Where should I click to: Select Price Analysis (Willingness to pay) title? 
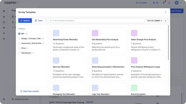pos(145,67)
